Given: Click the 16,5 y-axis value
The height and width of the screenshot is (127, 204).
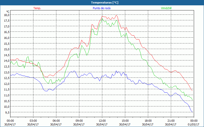Looking at the screenshot, I should pos(7,32).
